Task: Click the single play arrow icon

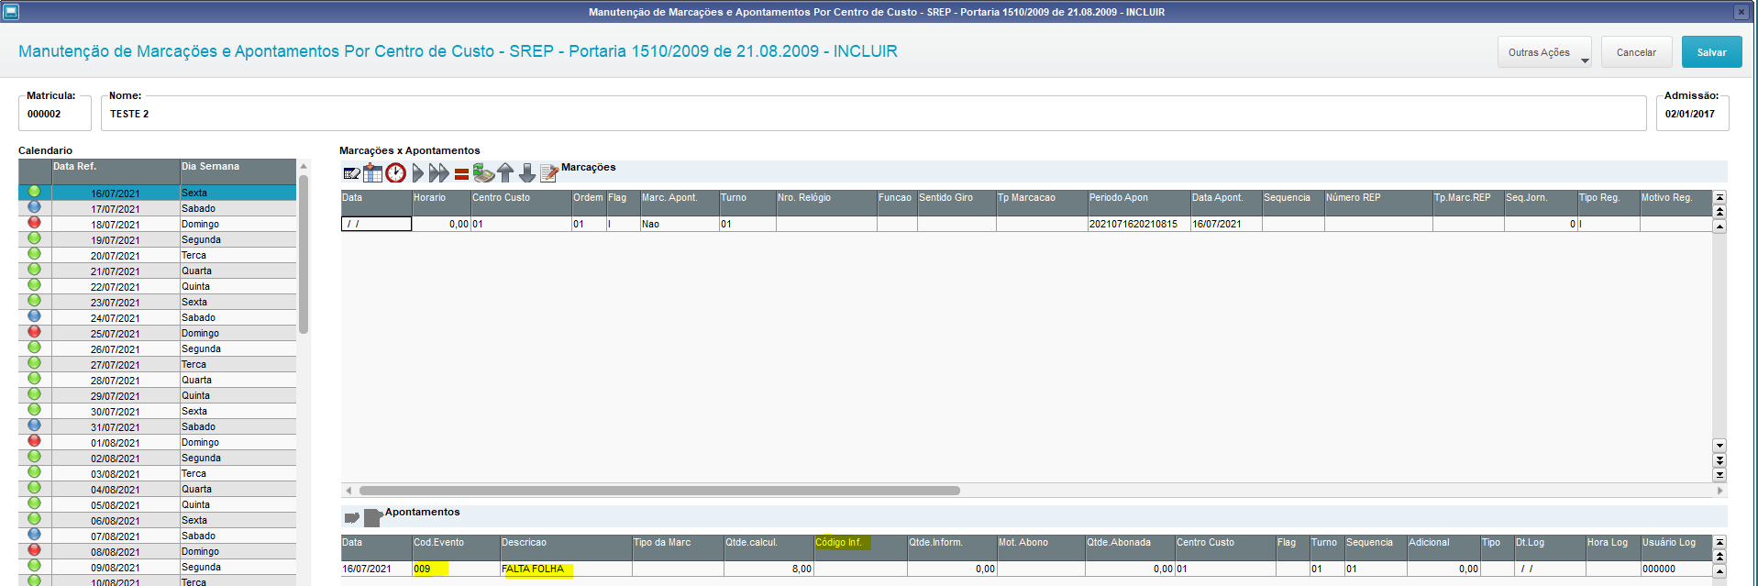Action: click(x=418, y=172)
